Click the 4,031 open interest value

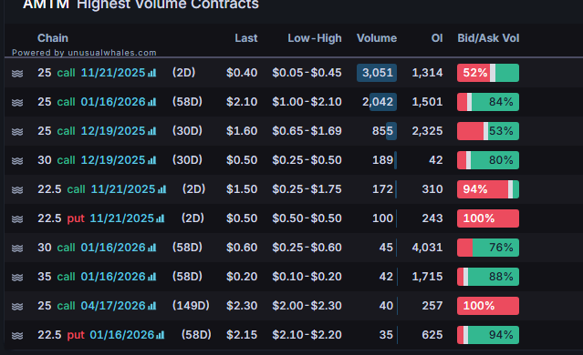pyautogui.click(x=427, y=248)
